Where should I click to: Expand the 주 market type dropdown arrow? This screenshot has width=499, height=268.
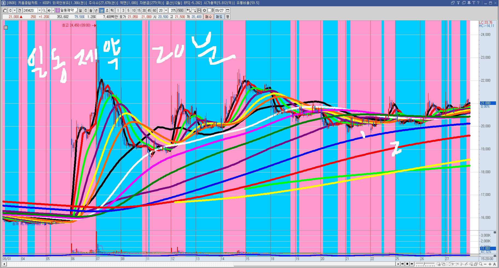tap(15, 10)
